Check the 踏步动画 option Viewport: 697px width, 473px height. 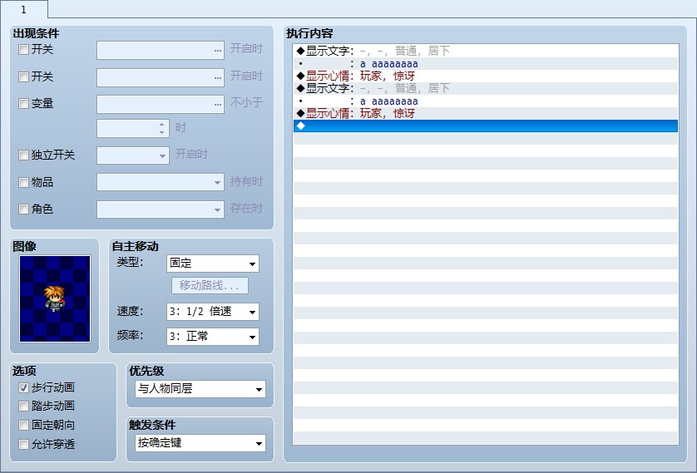pos(23,406)
